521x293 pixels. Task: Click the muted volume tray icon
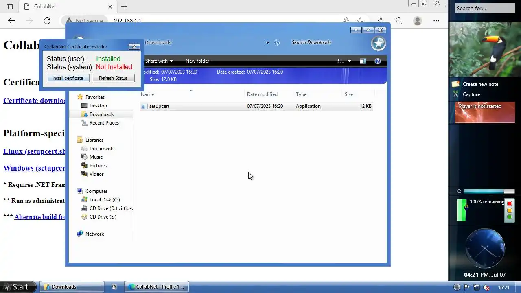tap(486, 287)
